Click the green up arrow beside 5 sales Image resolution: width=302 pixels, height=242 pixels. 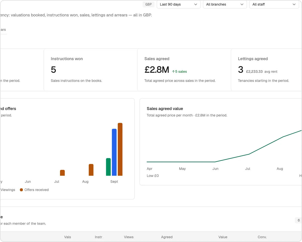(173, 72)
